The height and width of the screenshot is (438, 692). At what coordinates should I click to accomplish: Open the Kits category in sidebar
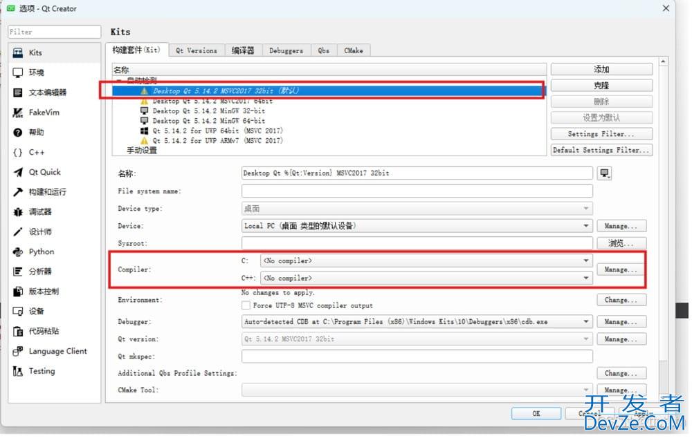coord(55,53)
